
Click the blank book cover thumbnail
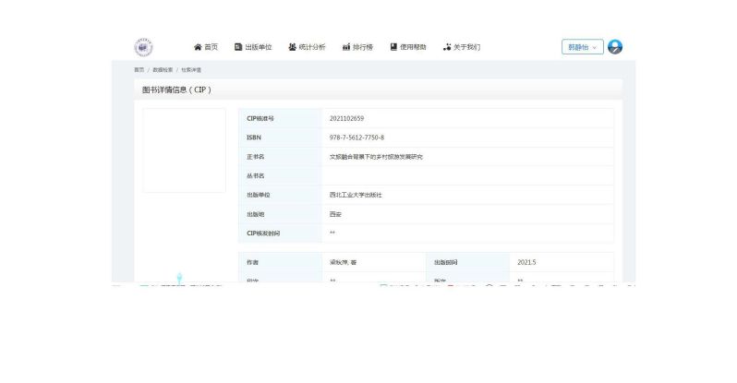(184, 150)
